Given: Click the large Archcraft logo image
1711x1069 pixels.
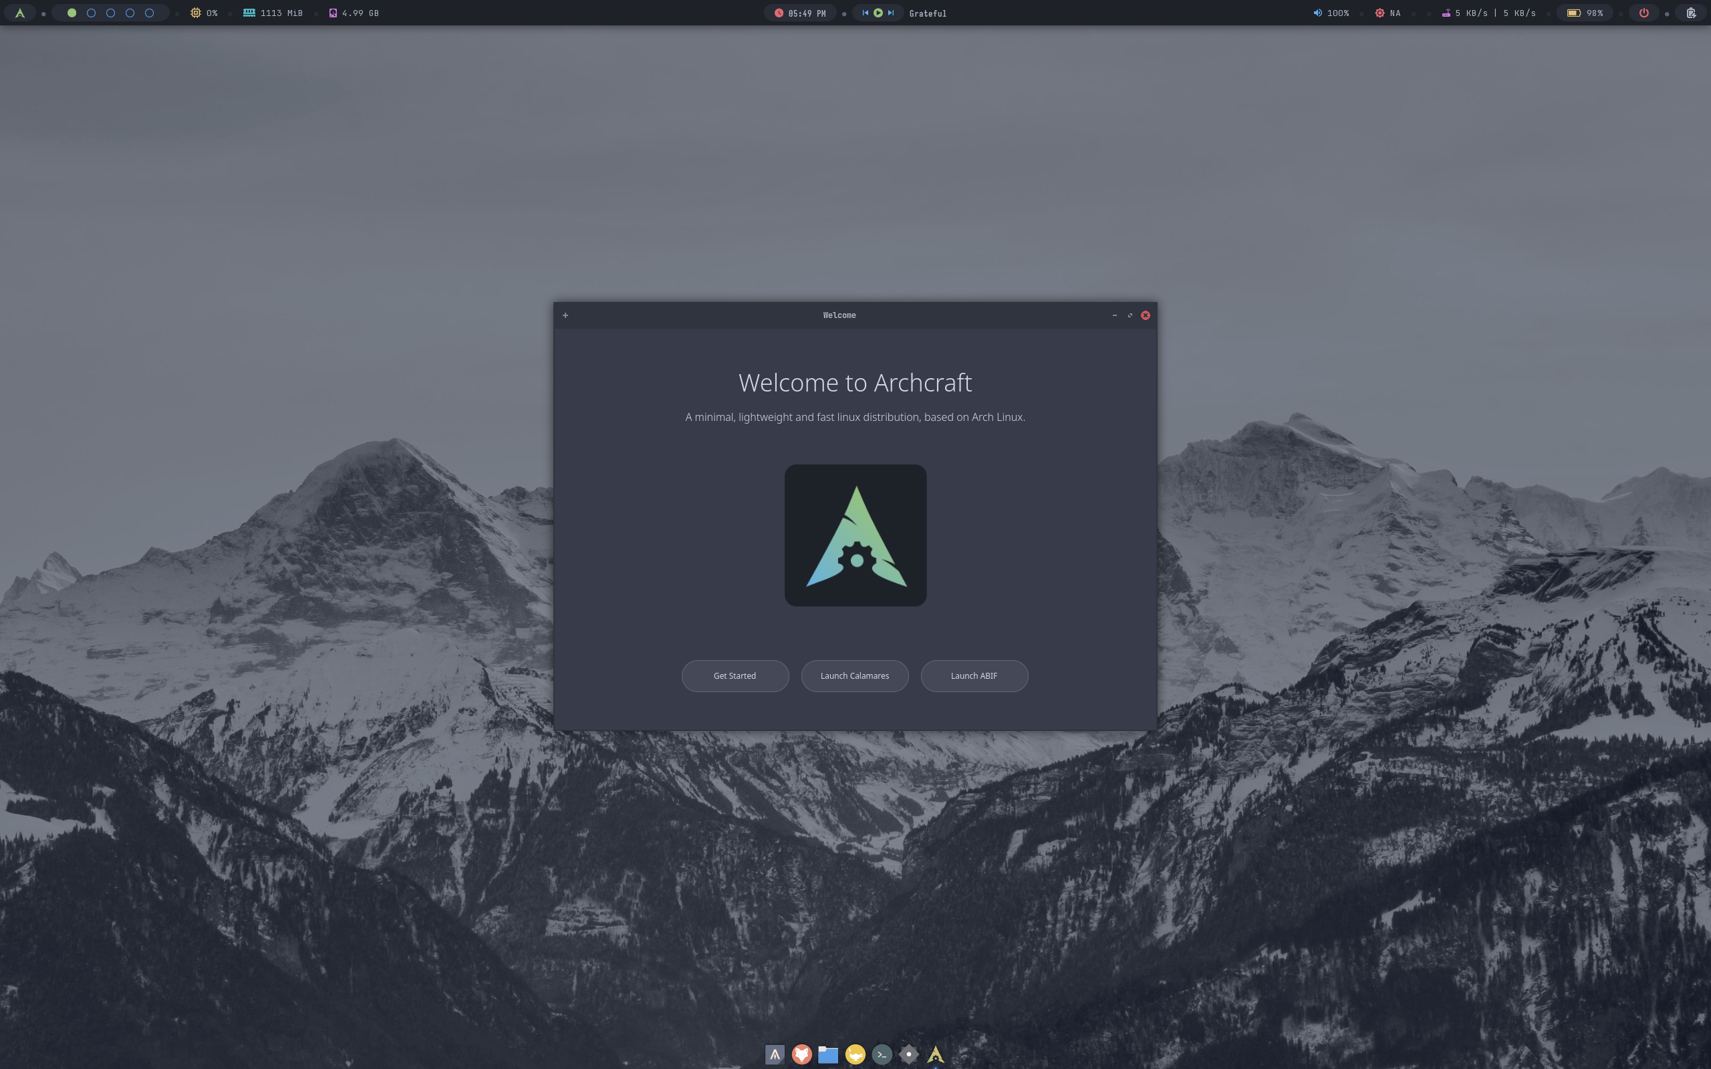Looking at the screenshot, I should tap(855, 535).
